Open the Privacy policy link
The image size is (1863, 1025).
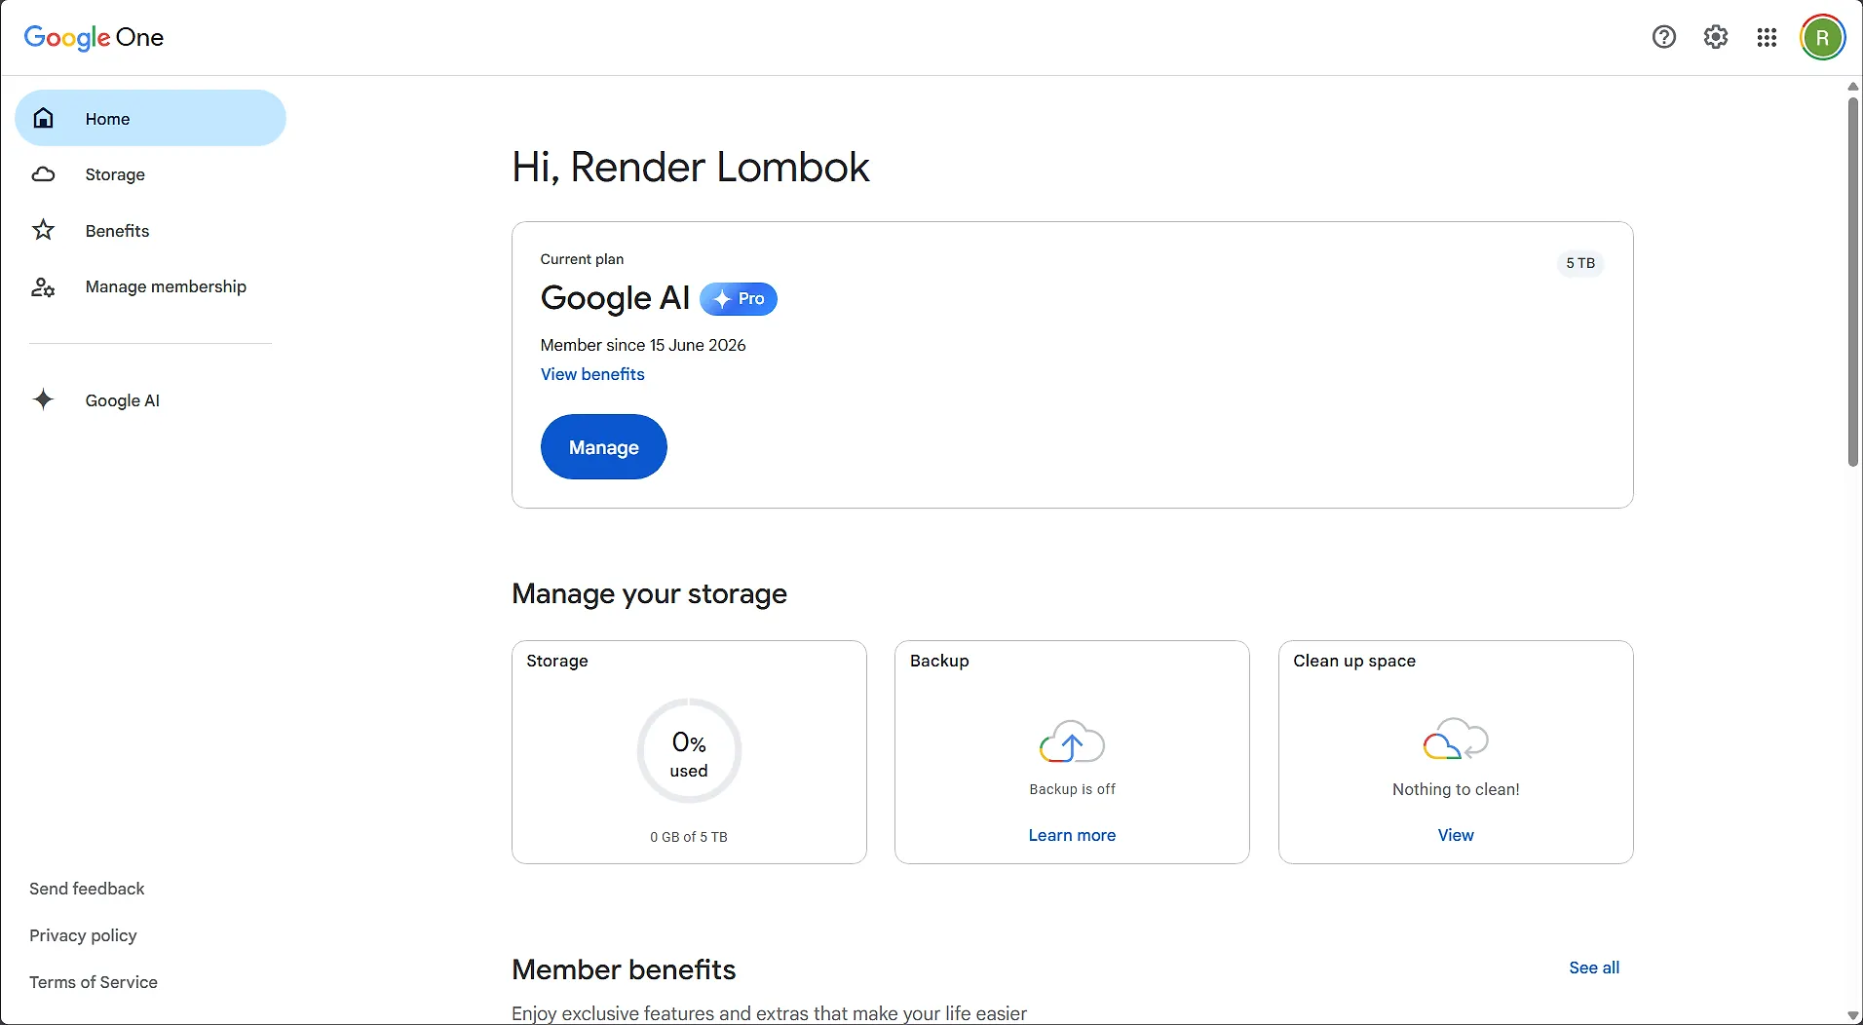point(83,935)
